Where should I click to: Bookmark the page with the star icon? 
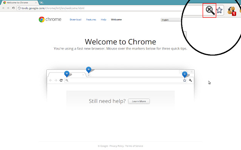coord(219,10)
